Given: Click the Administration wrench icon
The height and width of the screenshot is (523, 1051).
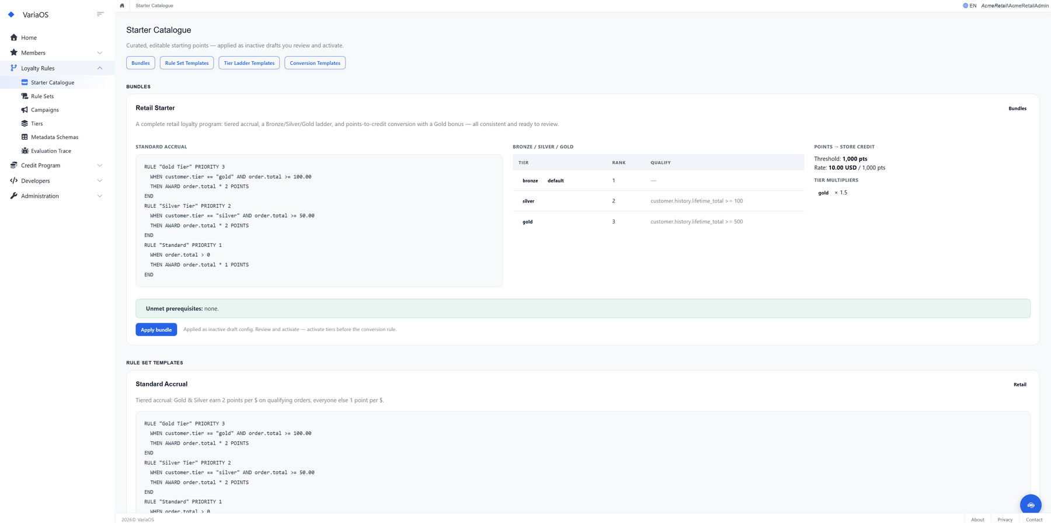Looking at the screenshot, I should coord(14,196).
